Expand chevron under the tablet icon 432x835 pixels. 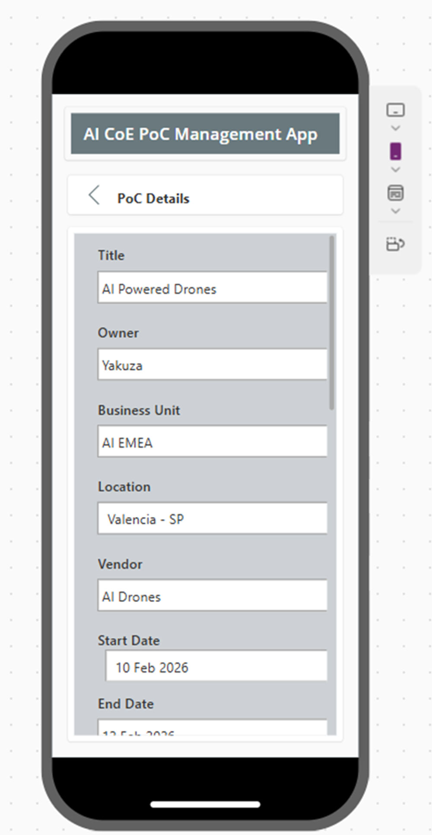click(395, 128)
